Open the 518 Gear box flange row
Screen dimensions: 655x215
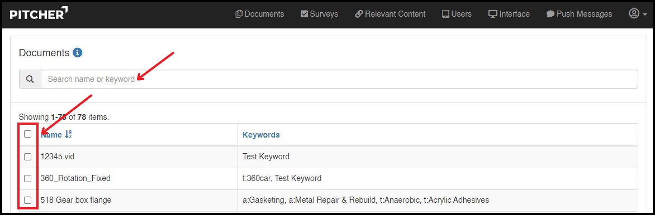click(328, 200)
